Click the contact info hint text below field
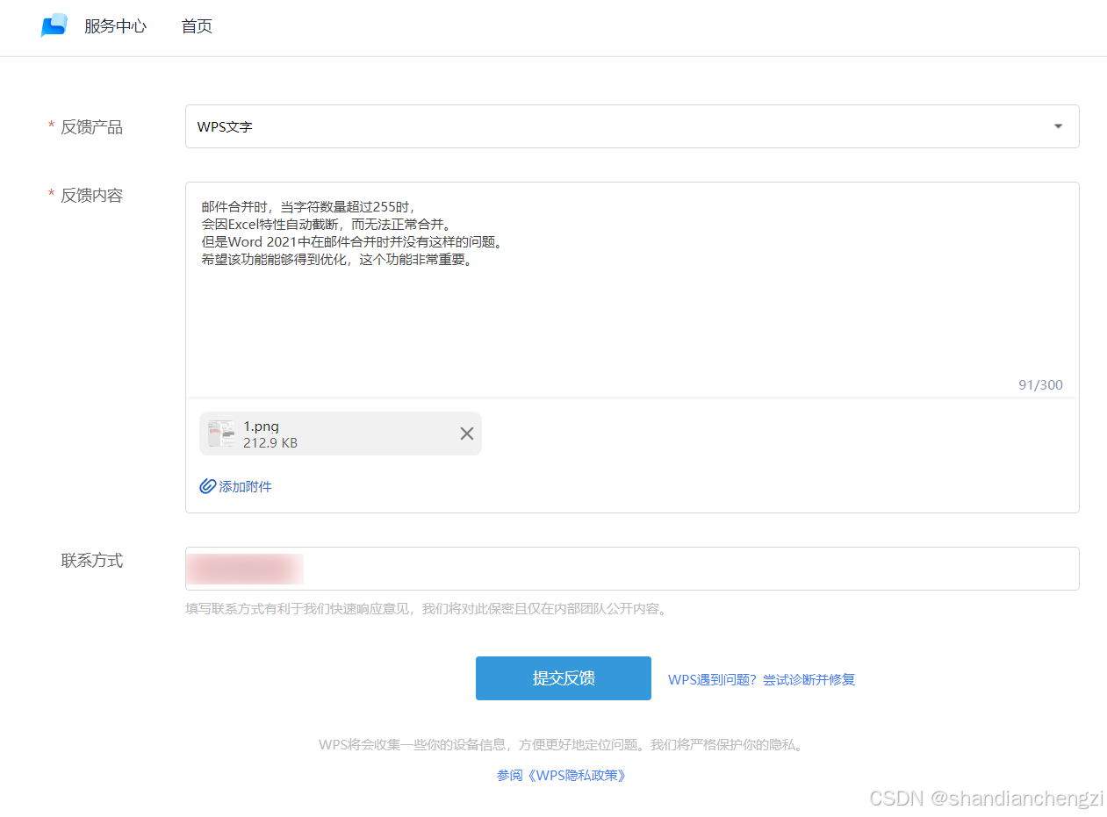Viewport: 1107px width, 817px height. (428, 608)
